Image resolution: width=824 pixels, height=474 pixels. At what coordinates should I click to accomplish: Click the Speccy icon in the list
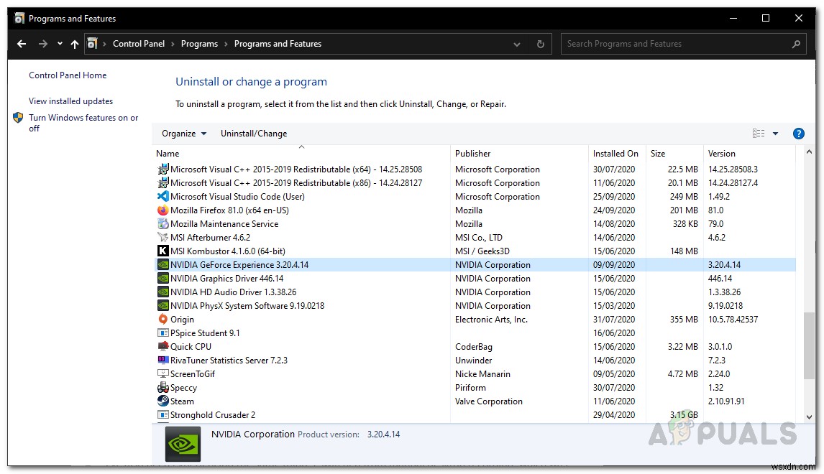coord(163,388)
